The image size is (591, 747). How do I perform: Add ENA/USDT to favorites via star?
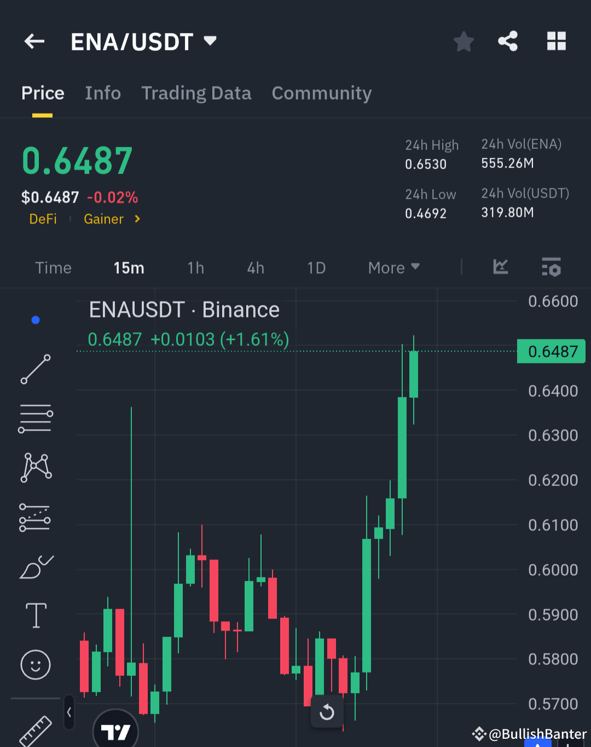point(463,41)
